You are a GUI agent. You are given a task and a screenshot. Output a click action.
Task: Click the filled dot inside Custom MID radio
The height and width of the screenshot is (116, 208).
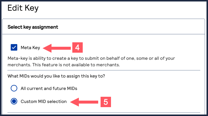(14, 101)
